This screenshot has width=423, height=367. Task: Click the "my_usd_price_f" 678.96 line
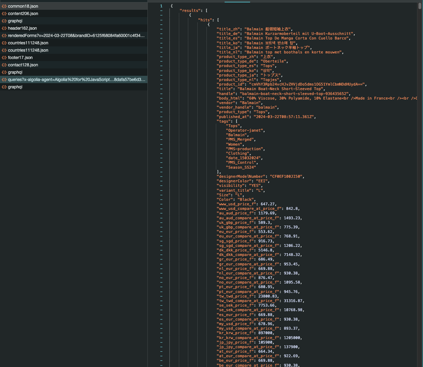pyautogui.click(x=246, y=324)
